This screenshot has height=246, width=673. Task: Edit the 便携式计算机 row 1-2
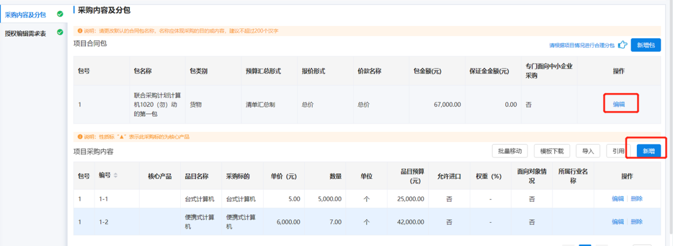(x=617, y=222)
